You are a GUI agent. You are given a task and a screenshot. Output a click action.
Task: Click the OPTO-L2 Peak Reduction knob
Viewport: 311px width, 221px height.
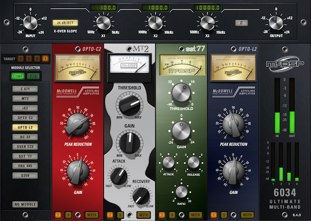coord(234,124)
